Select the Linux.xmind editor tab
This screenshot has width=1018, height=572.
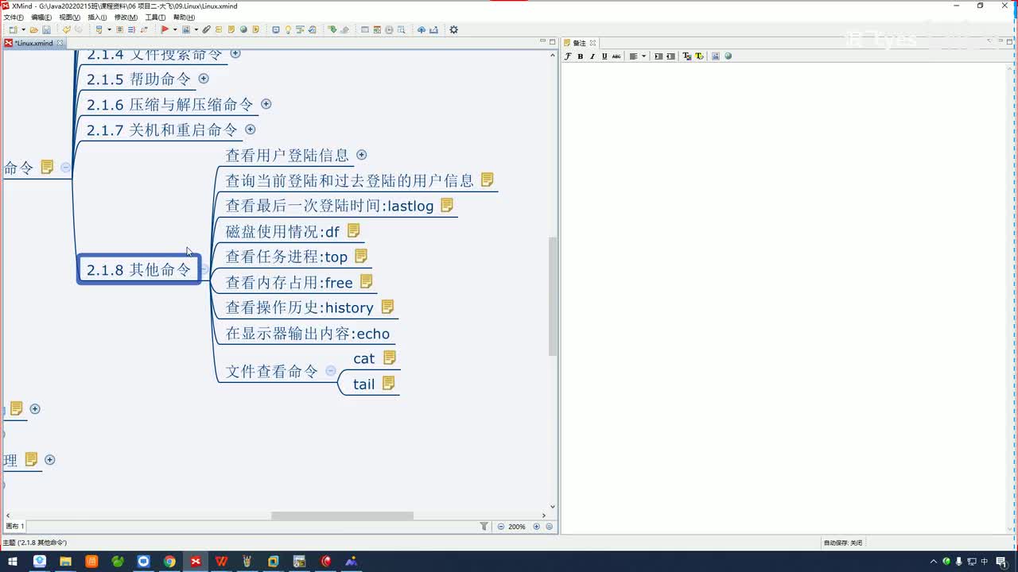pyautogui.click(x=33, y=43)
